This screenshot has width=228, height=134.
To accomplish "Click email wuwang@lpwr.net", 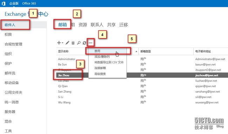I will click(207, 102).
